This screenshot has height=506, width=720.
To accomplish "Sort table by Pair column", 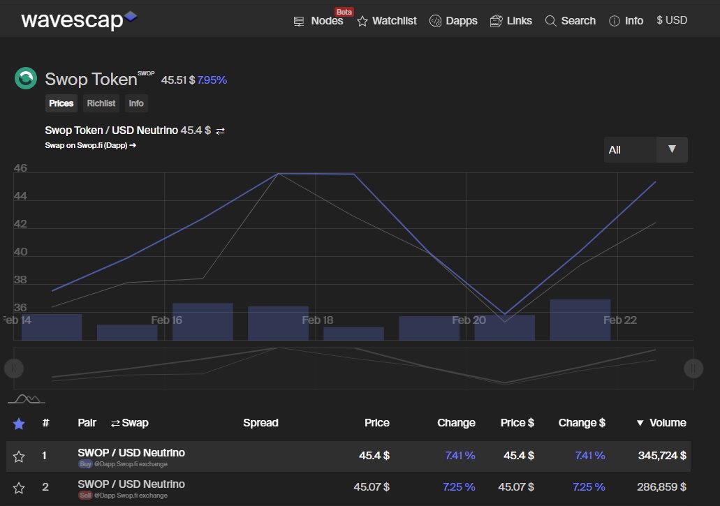I will click(x=87, y=422).
